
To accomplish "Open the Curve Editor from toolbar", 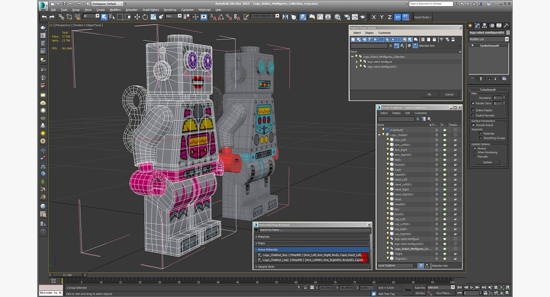I will tap(320, 17).
